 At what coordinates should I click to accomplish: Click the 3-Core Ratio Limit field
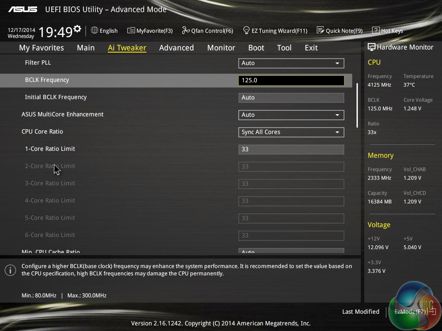(291, 184)
